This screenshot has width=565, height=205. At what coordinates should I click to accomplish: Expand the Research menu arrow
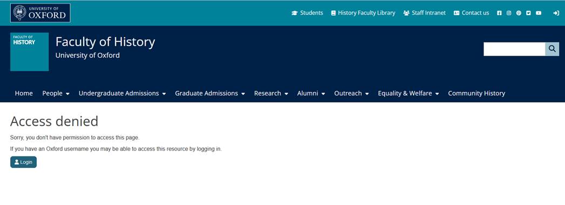click(x=286, y=94)
